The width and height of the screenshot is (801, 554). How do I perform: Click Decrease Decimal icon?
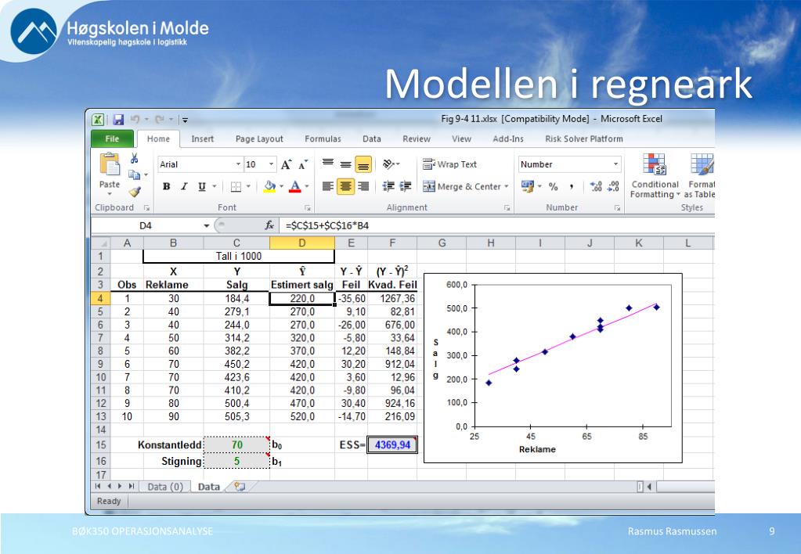[614, 187]
